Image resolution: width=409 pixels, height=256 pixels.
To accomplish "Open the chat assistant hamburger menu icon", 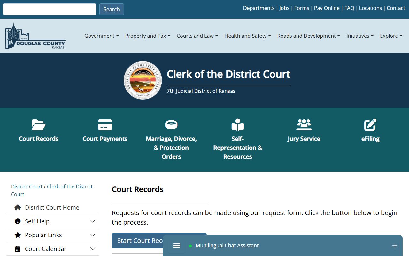I will (177, 245).
